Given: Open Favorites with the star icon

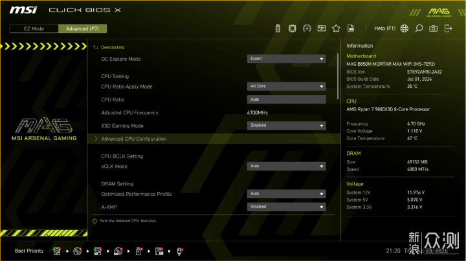Looking at the screenshot, I should [x=336, y=28].
